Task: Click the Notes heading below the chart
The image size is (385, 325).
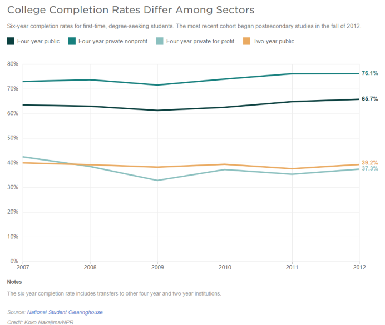Action: click(15, 282)
